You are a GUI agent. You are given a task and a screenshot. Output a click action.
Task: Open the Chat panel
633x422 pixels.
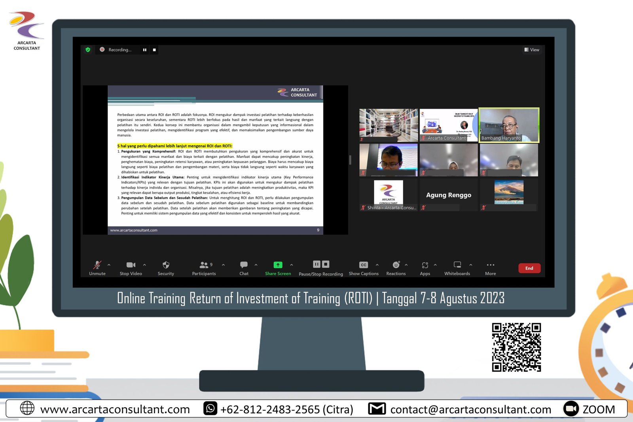point(244,265)
